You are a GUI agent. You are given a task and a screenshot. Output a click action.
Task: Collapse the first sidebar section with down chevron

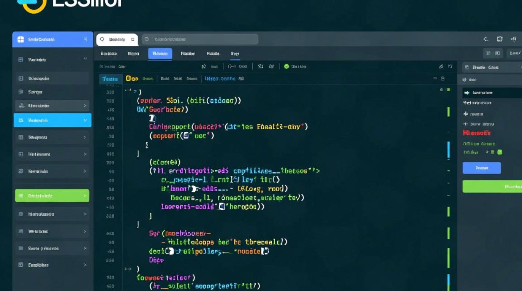tap(85, 59)
